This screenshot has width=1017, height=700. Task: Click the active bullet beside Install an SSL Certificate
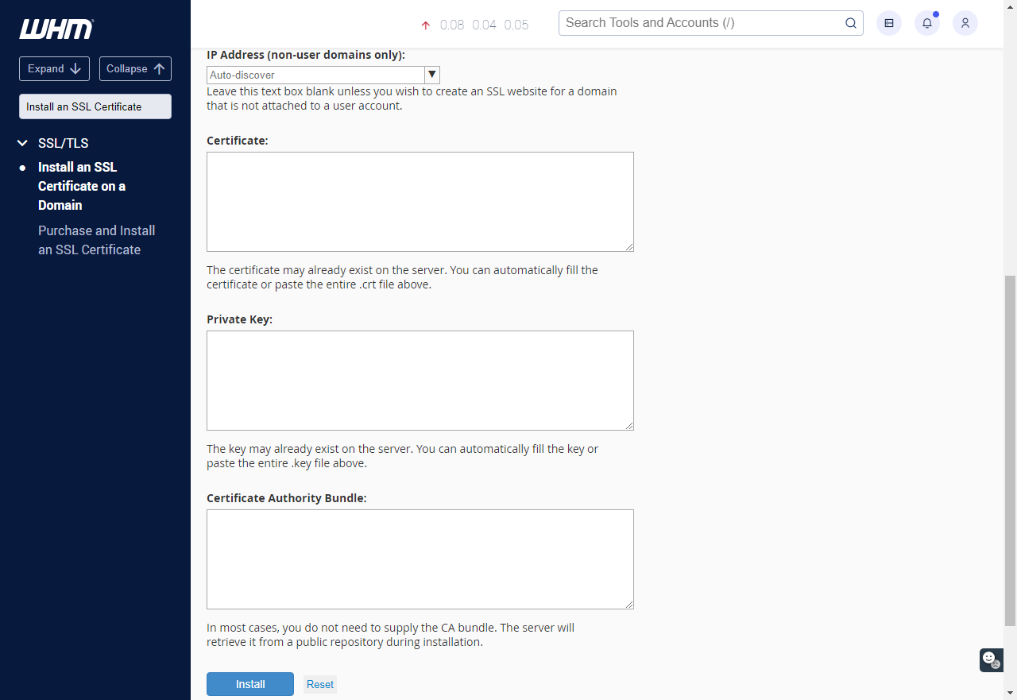22,168
